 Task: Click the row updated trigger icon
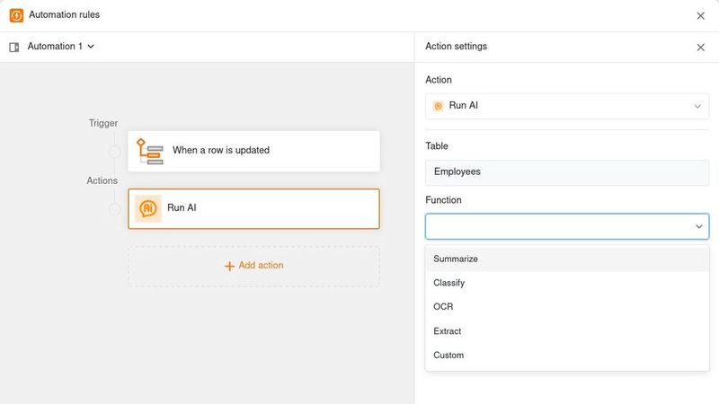(149, 151)
